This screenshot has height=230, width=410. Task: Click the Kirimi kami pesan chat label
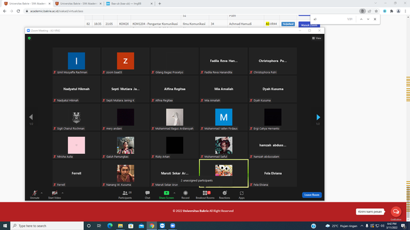click(x=370, y=211)
